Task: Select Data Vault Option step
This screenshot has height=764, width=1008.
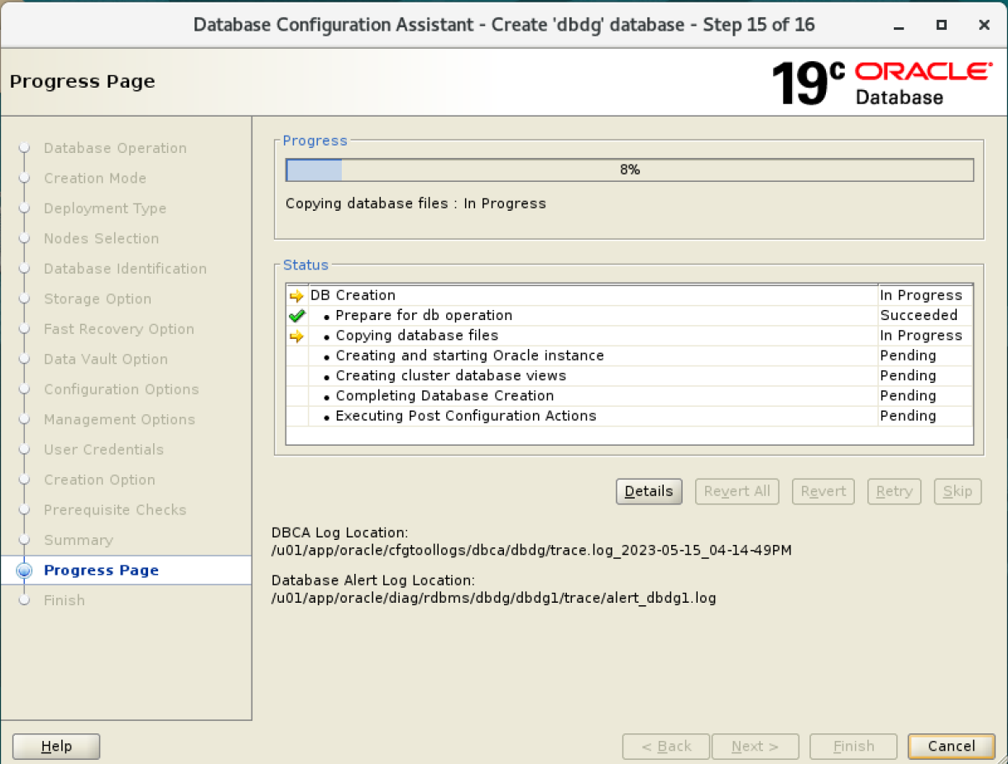Action: point(106,360)
